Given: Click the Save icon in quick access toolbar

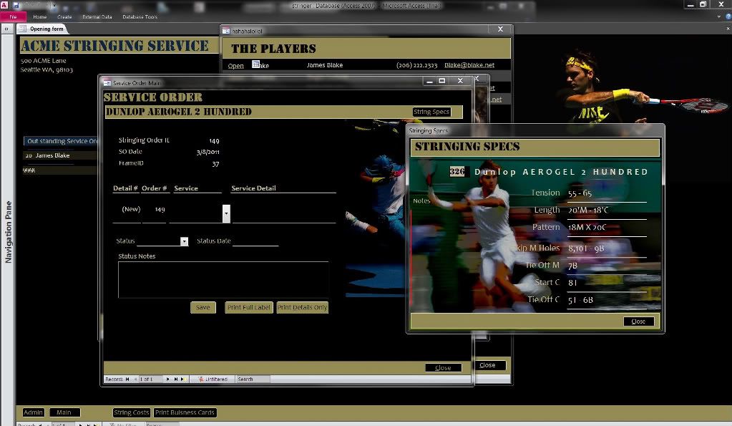Looking at the screenshot, I should (16, 5).
